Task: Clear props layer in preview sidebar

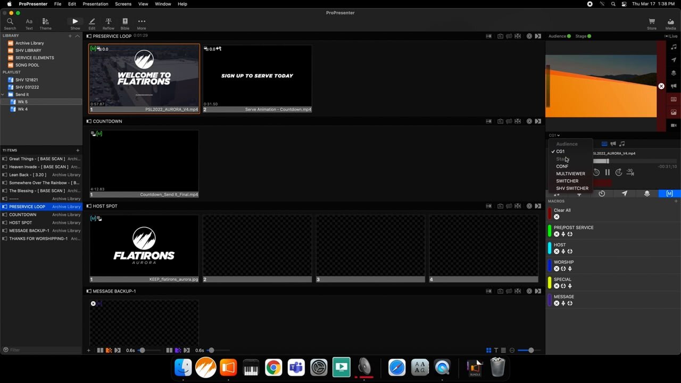Action: click(x=674, y=73)
